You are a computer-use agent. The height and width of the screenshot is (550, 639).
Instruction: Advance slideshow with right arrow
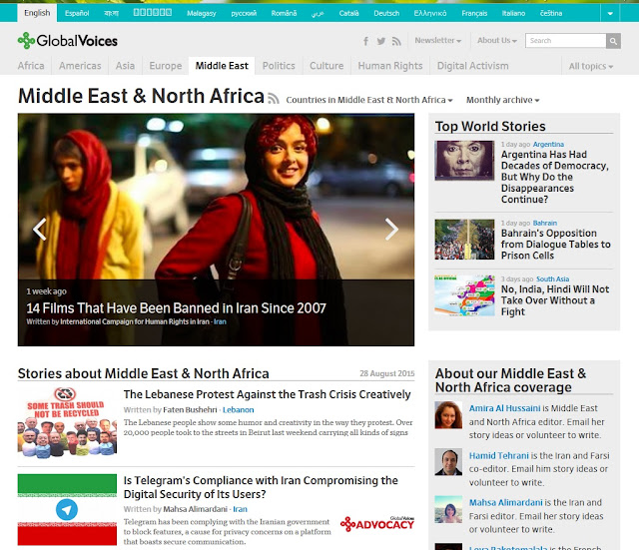click(391, 230)
